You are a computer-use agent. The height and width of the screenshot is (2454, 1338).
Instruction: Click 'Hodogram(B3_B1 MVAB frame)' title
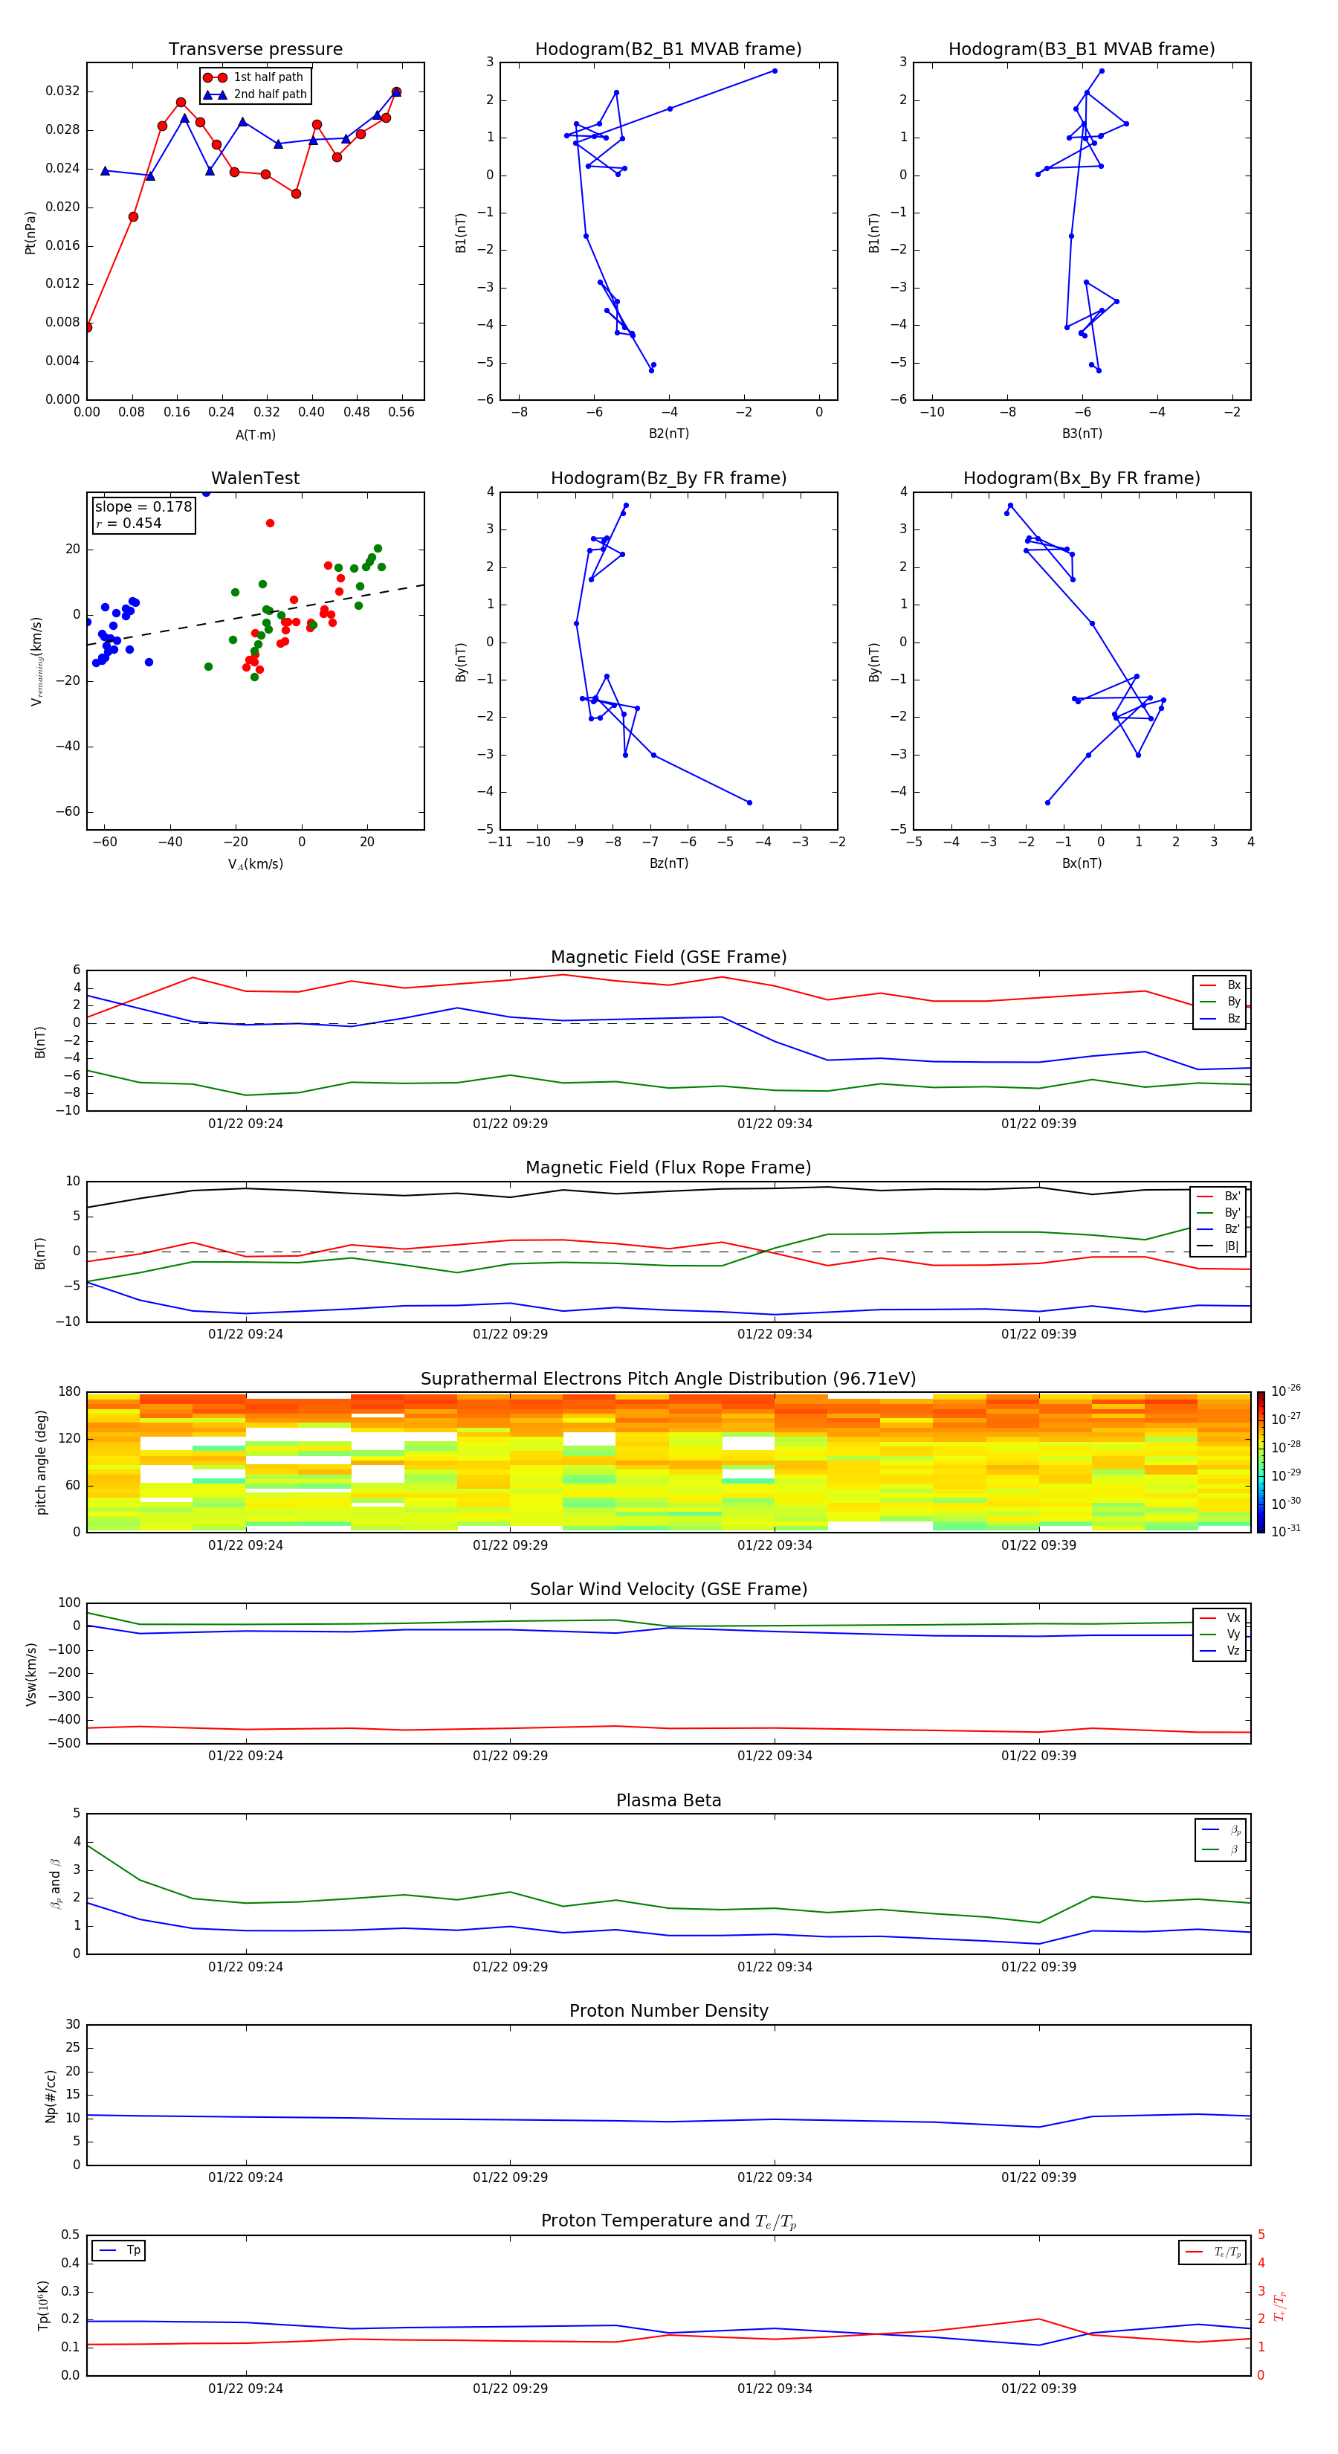click(x=1082, y=48)
